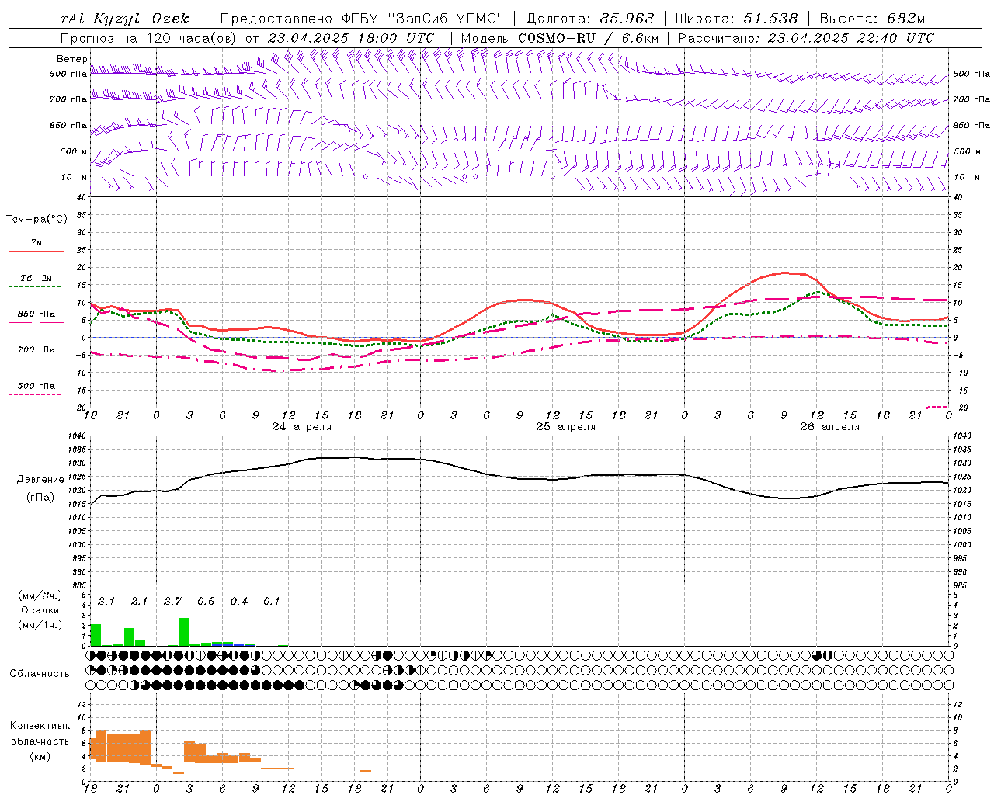Select the 0.1 precipitation amount value

point(271,601)
